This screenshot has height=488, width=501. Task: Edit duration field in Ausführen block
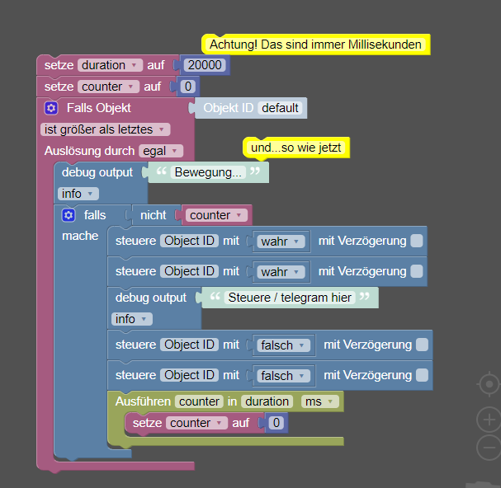[x=267, y=401]
